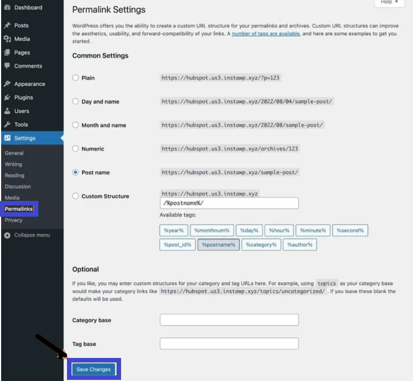Click the Posts pushpin icon
This screenshot has width=415, height=381.
(x=7, y=25)
